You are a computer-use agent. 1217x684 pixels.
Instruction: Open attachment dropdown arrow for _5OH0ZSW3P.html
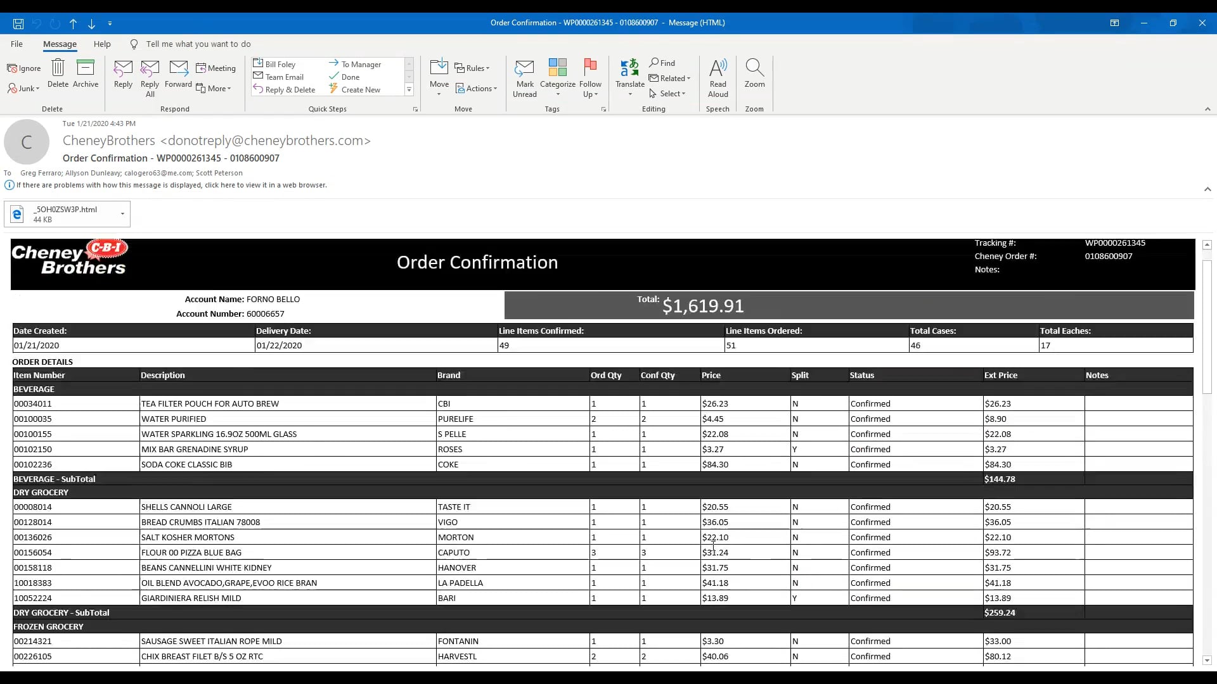coord(122,214)
